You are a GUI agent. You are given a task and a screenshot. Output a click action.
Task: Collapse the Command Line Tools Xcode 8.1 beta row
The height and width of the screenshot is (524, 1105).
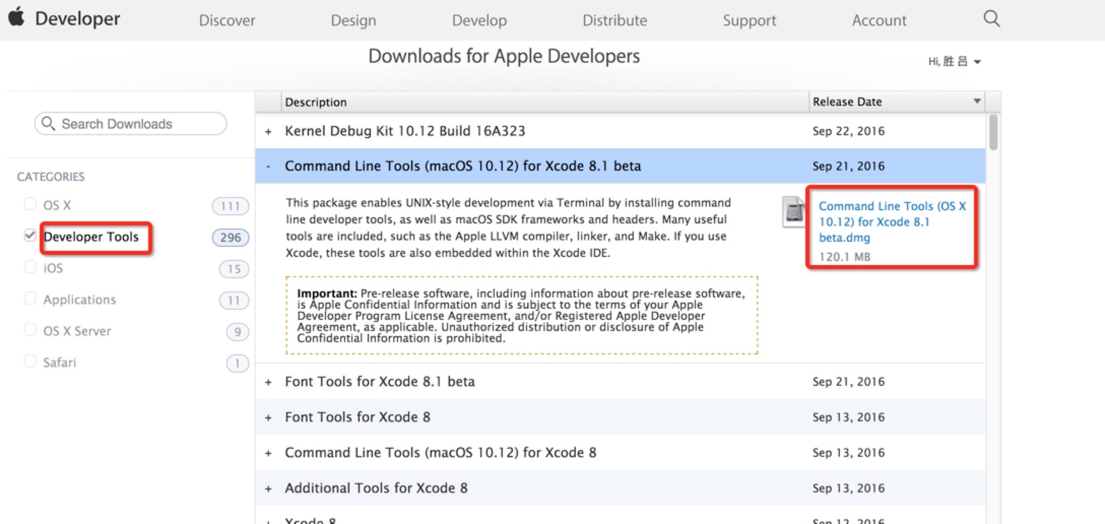click(268, 167)
